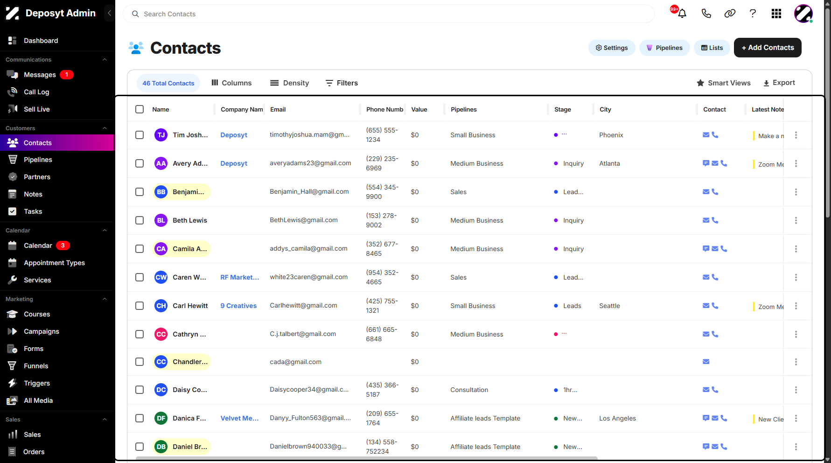Open Smart Views menu
Image resolution: width=831 pixels, height=463 pixels.
point(723,83)
